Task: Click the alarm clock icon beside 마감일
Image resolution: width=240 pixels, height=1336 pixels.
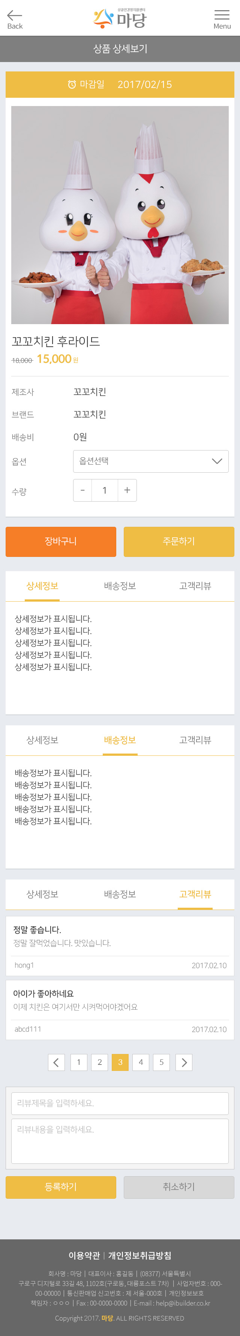Action: [72, 85]
